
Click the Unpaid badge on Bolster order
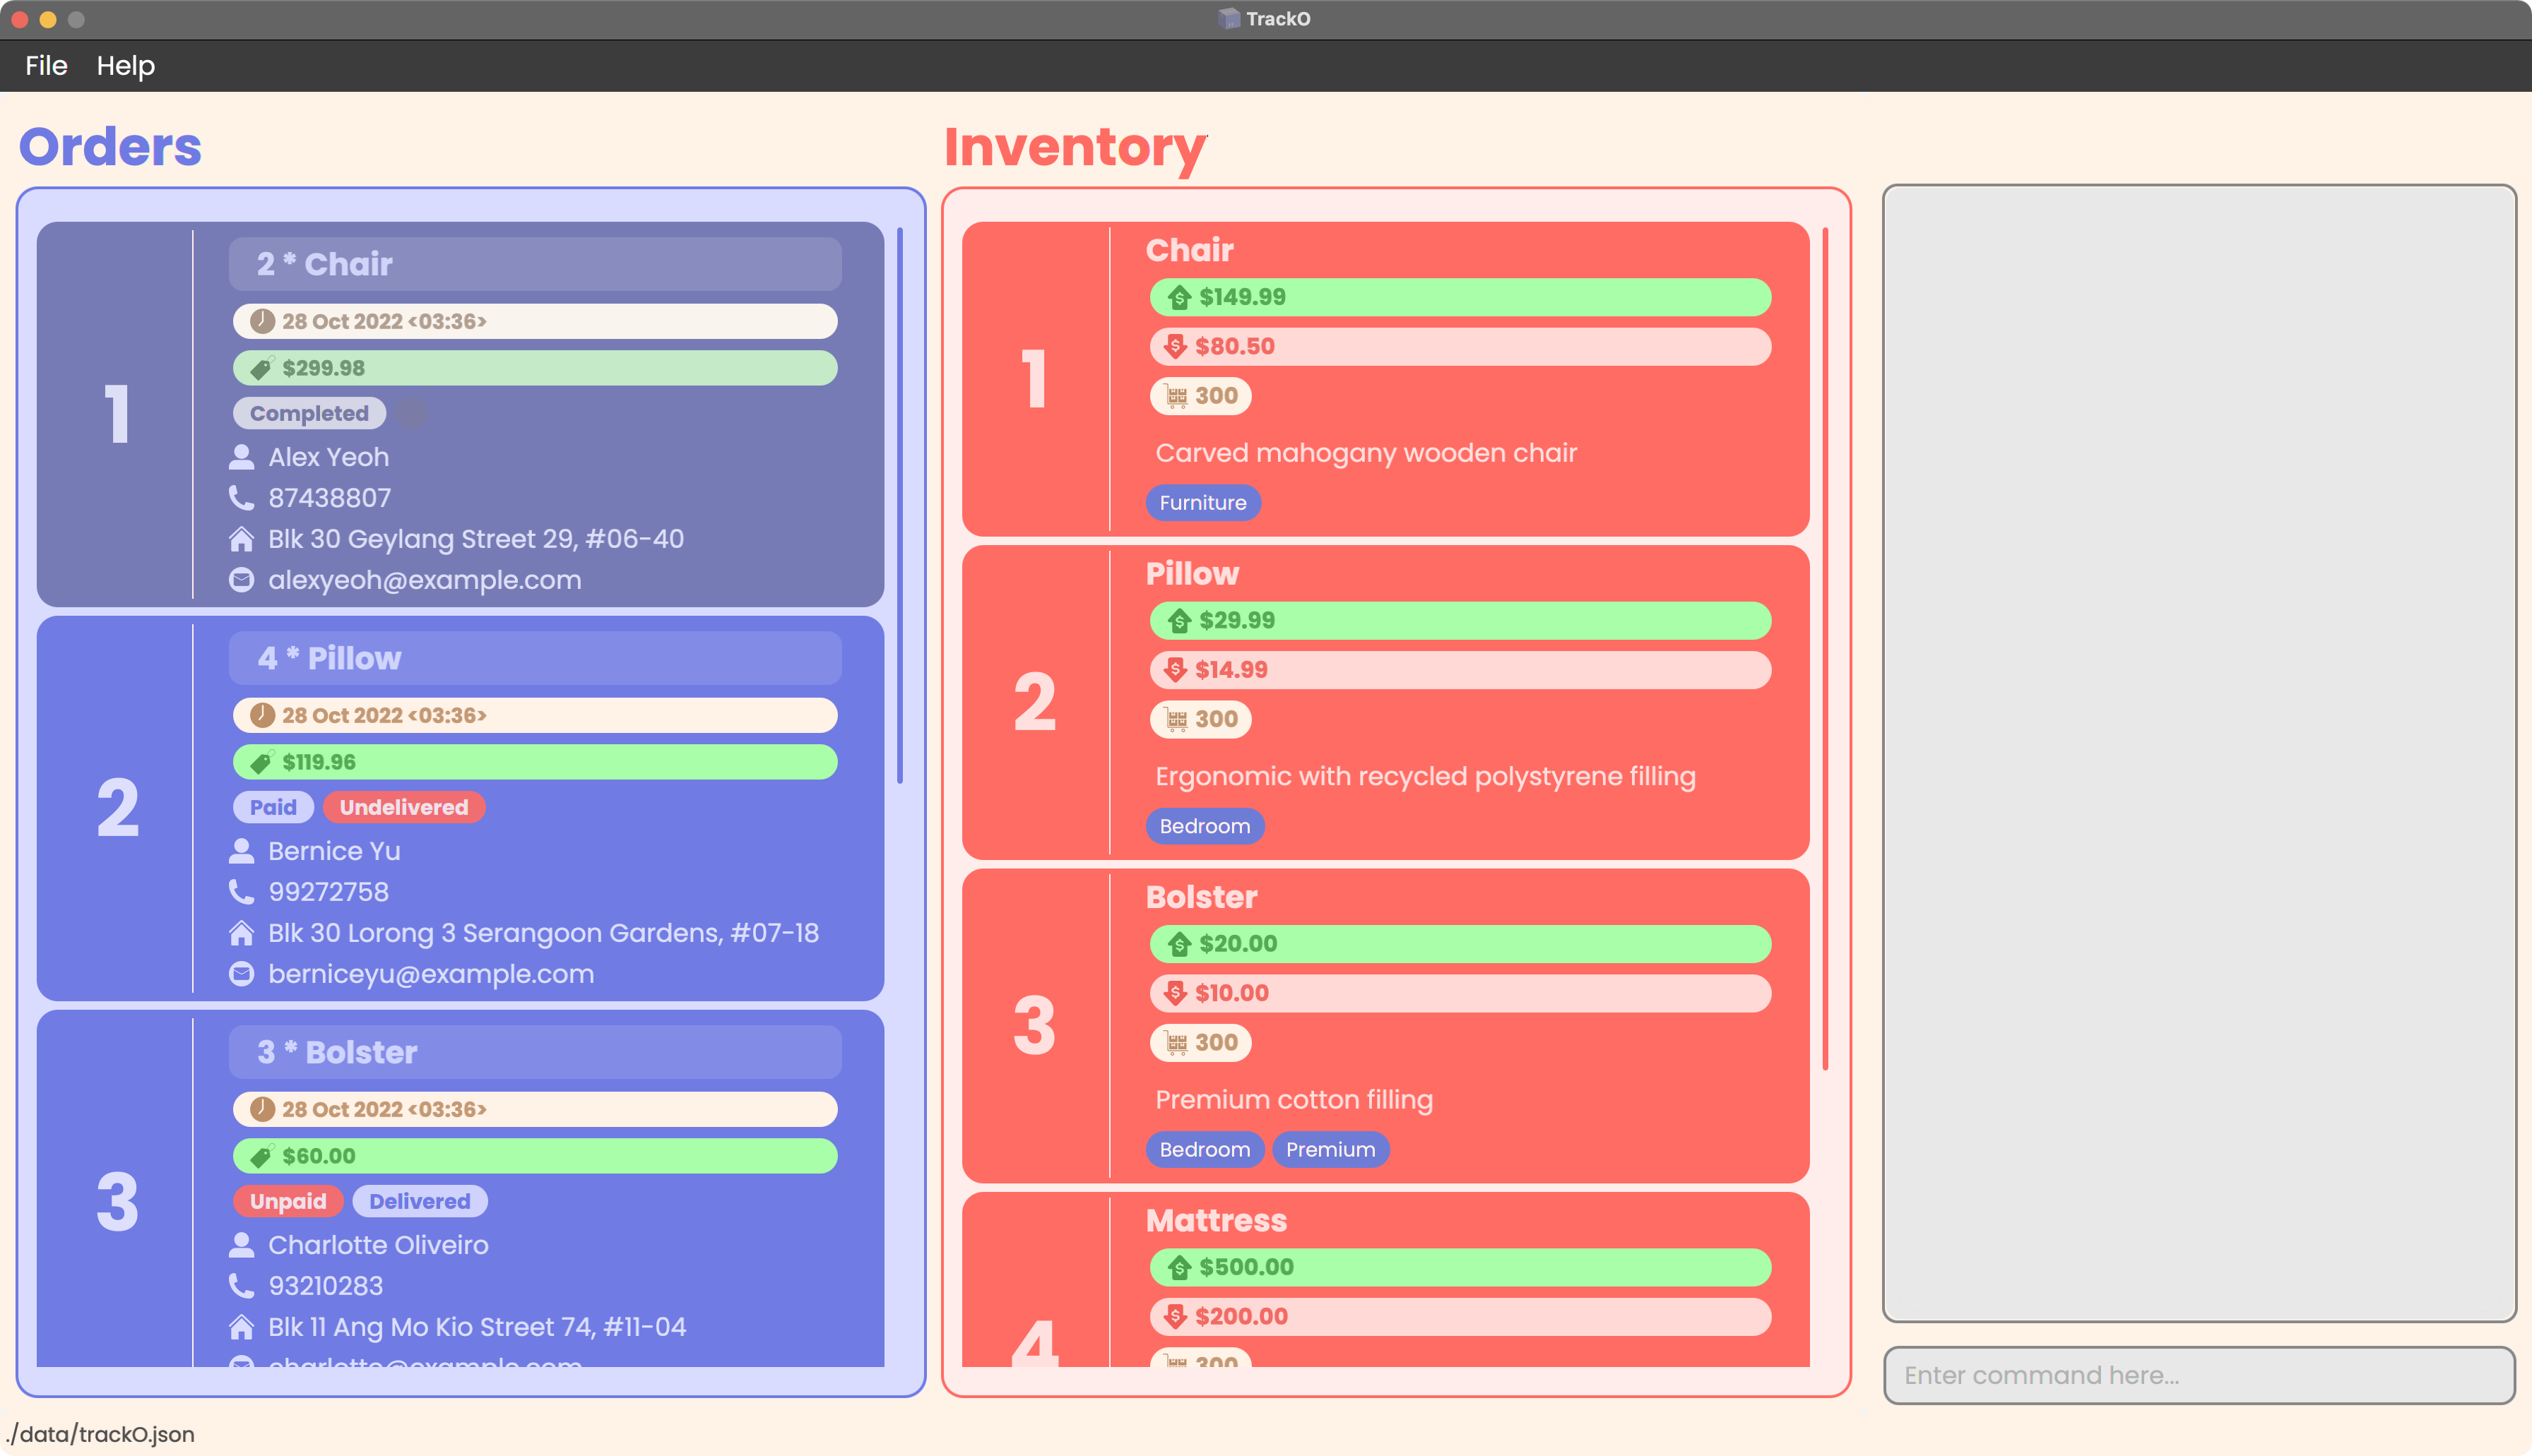288,1201
